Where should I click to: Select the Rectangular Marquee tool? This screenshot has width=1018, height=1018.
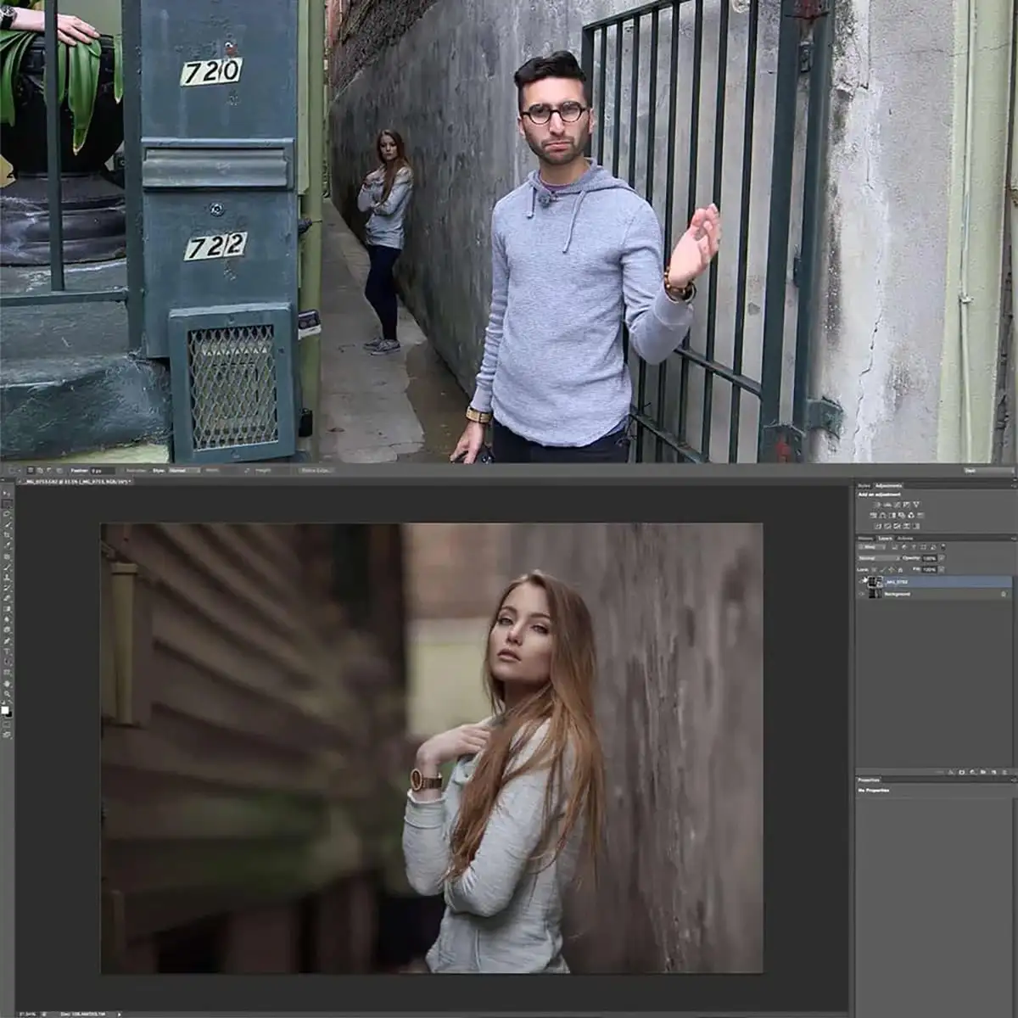pos(7,503)
